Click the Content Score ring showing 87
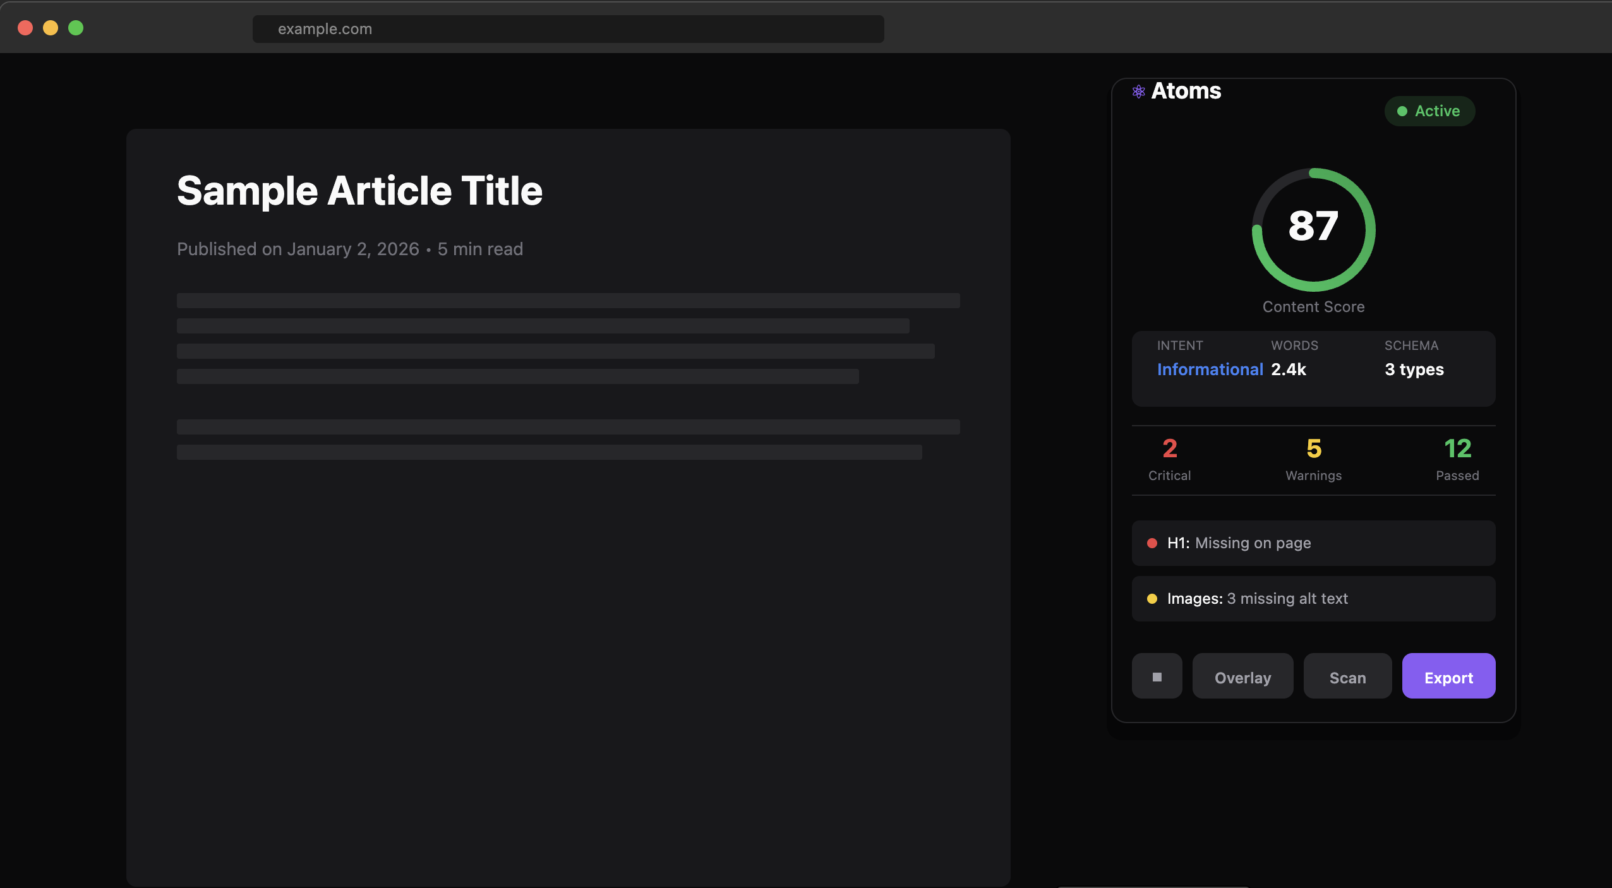This screenshot has width=1612, height=888. [x=1313, y=229]
